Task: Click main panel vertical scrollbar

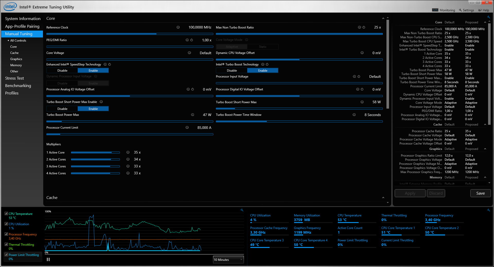Action: pyautogui.click(x=387, y=64)
